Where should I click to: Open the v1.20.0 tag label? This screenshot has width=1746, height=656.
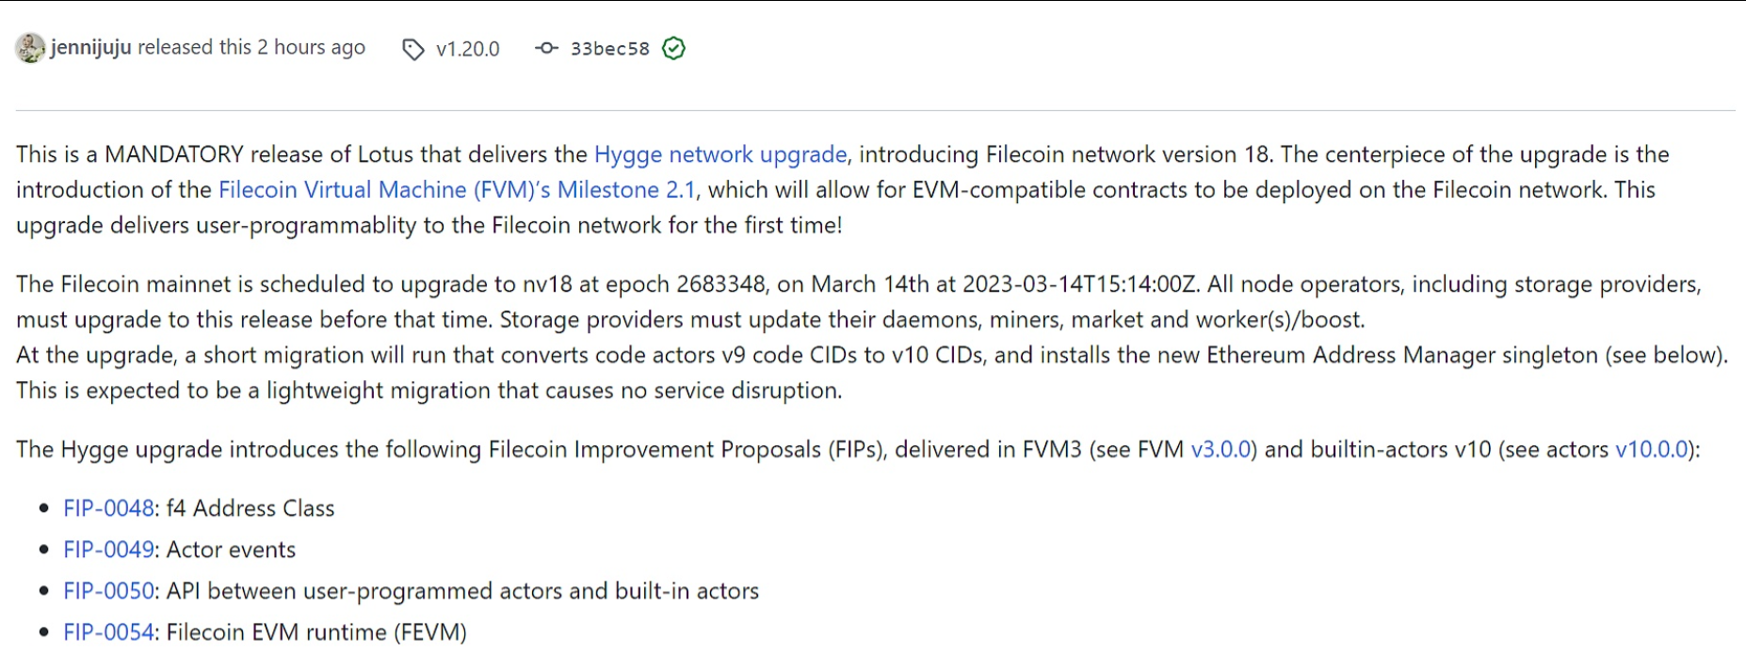(467, 49)
